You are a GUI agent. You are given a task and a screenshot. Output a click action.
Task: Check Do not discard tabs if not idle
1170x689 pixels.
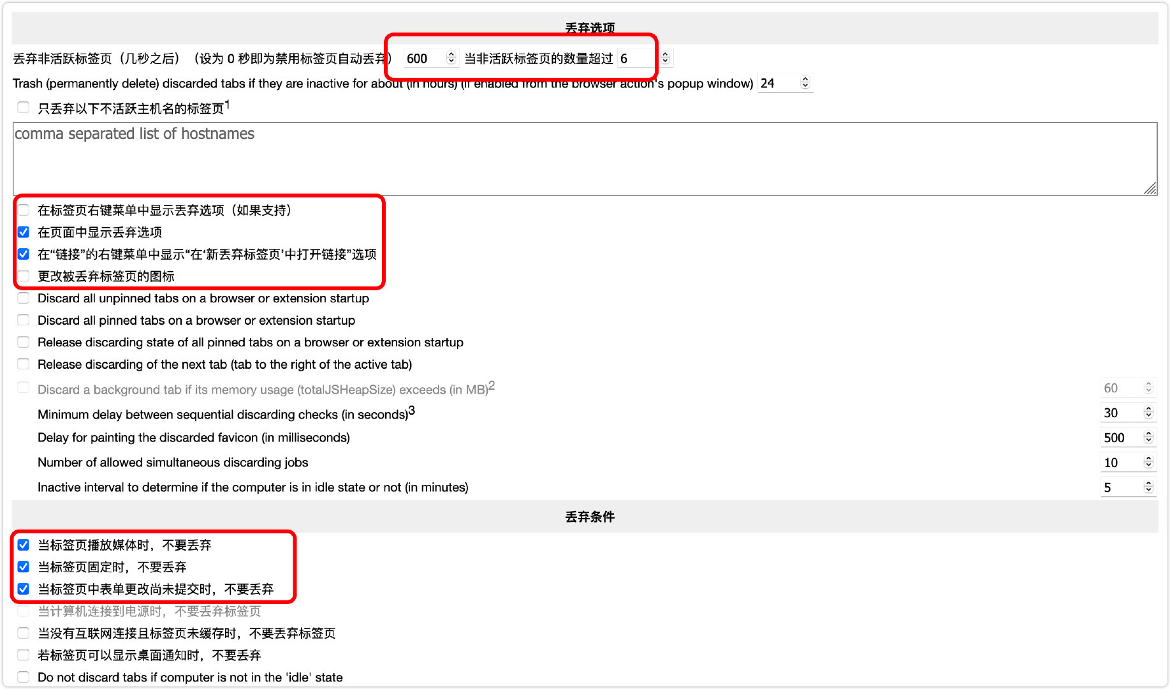(x=24, y=677)
